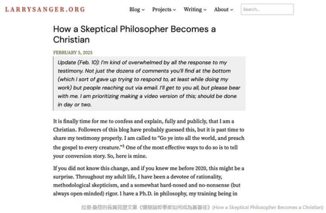Expand the chevron arrow beside Blog
This screenshot has width=326, height=213.
click(143, 10)
